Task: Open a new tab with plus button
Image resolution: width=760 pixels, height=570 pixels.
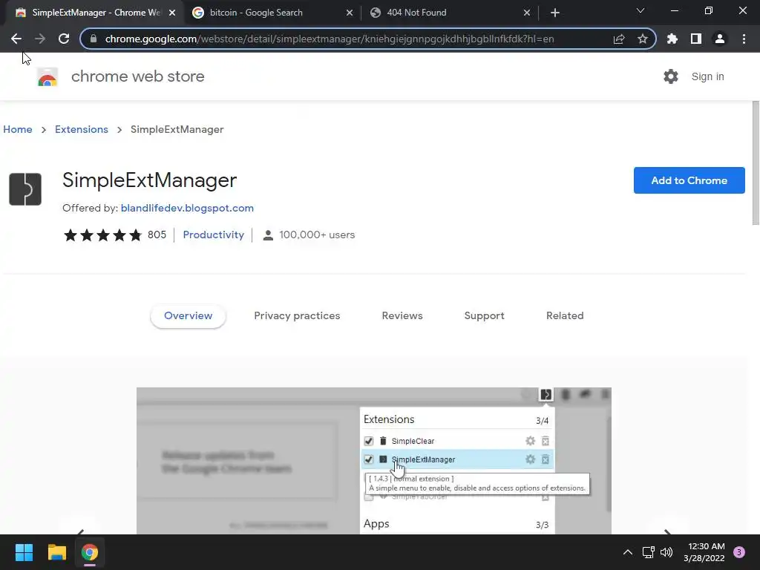Action: 555,13
